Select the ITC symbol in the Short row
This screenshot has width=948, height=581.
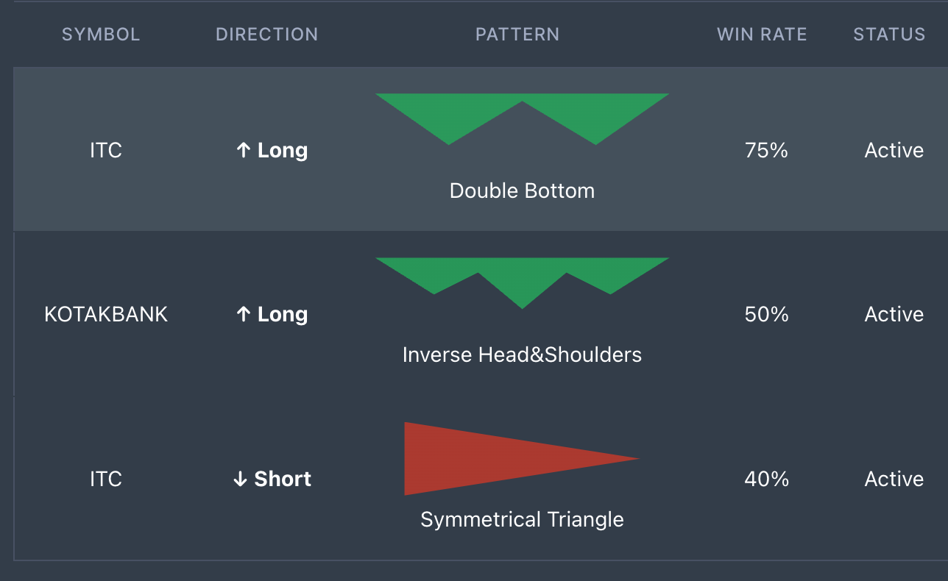point(106,480)
